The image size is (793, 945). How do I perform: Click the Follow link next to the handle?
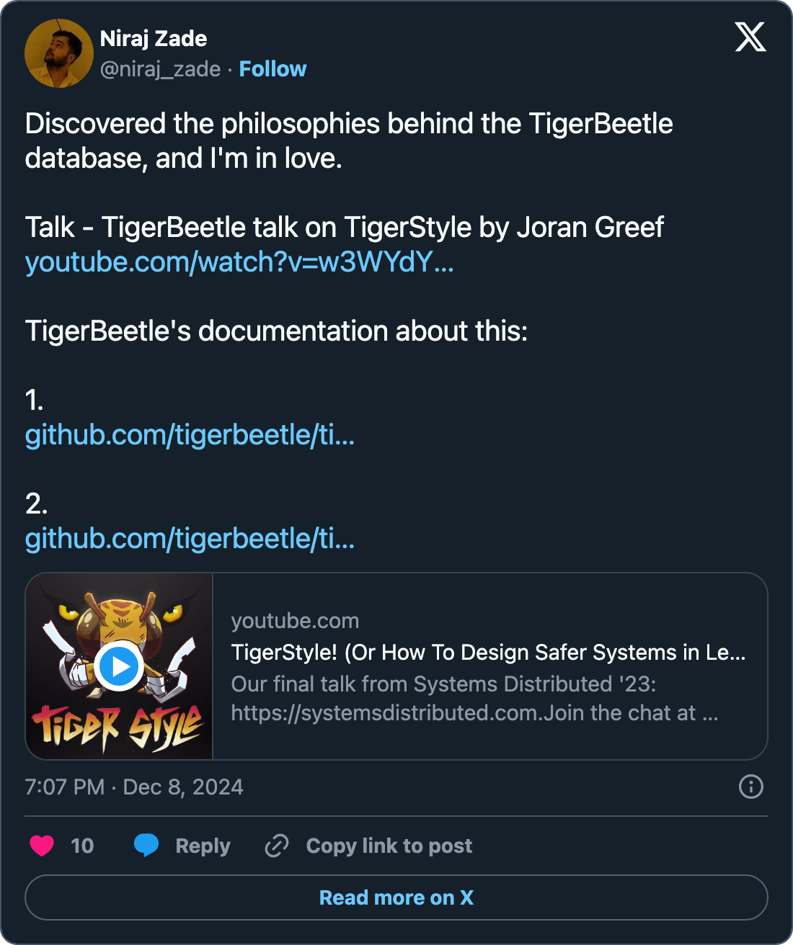(273, 69)
